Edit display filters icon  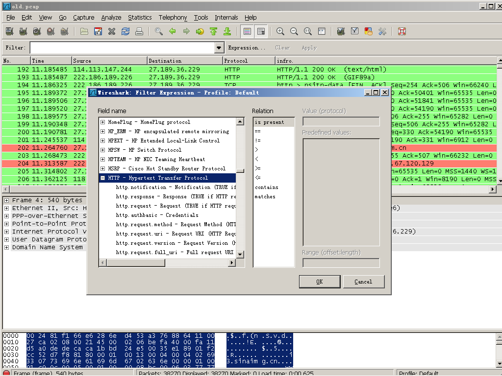coord(355,31)
